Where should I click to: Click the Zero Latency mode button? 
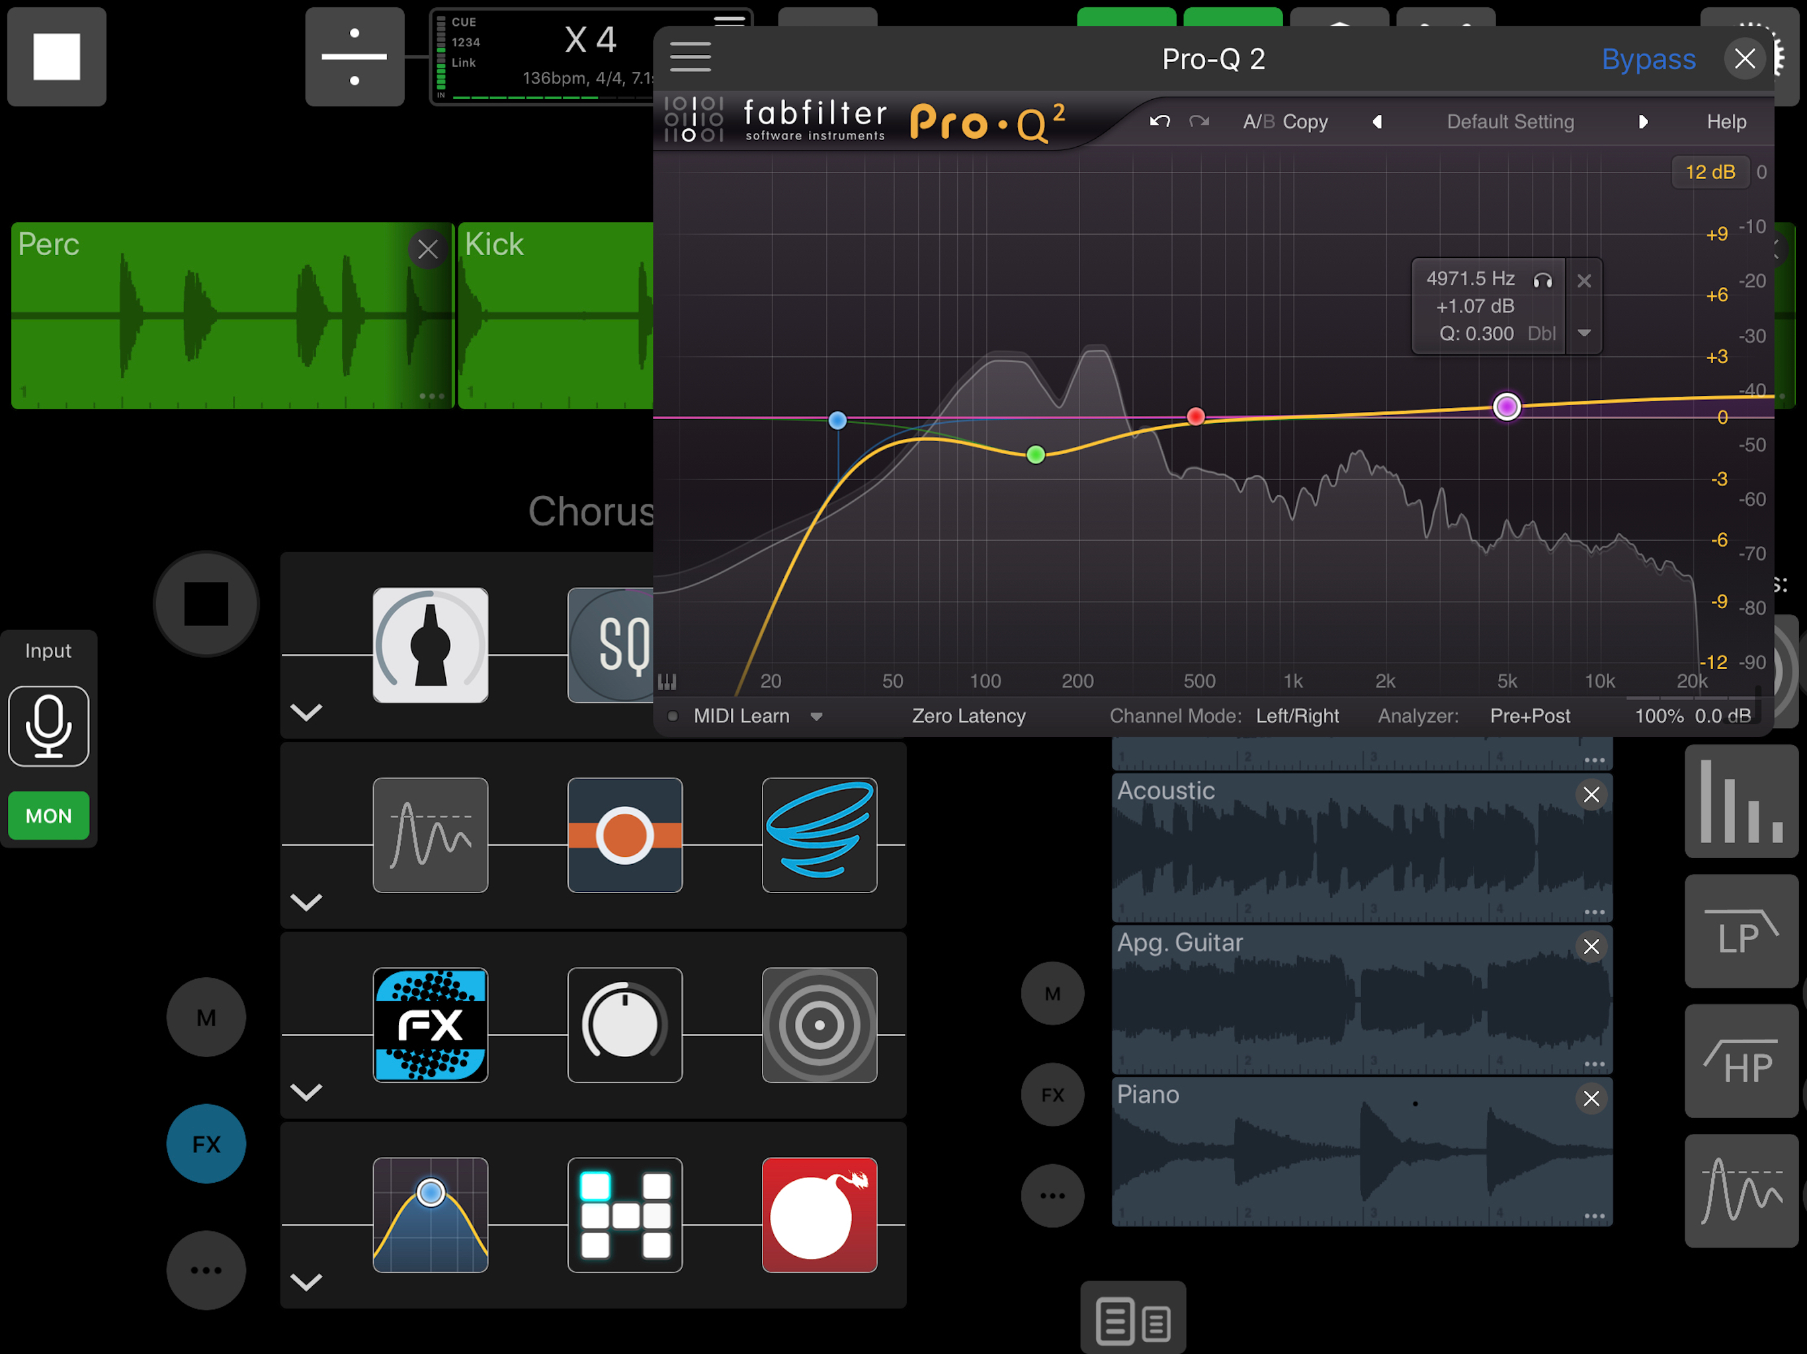[968, 716]
